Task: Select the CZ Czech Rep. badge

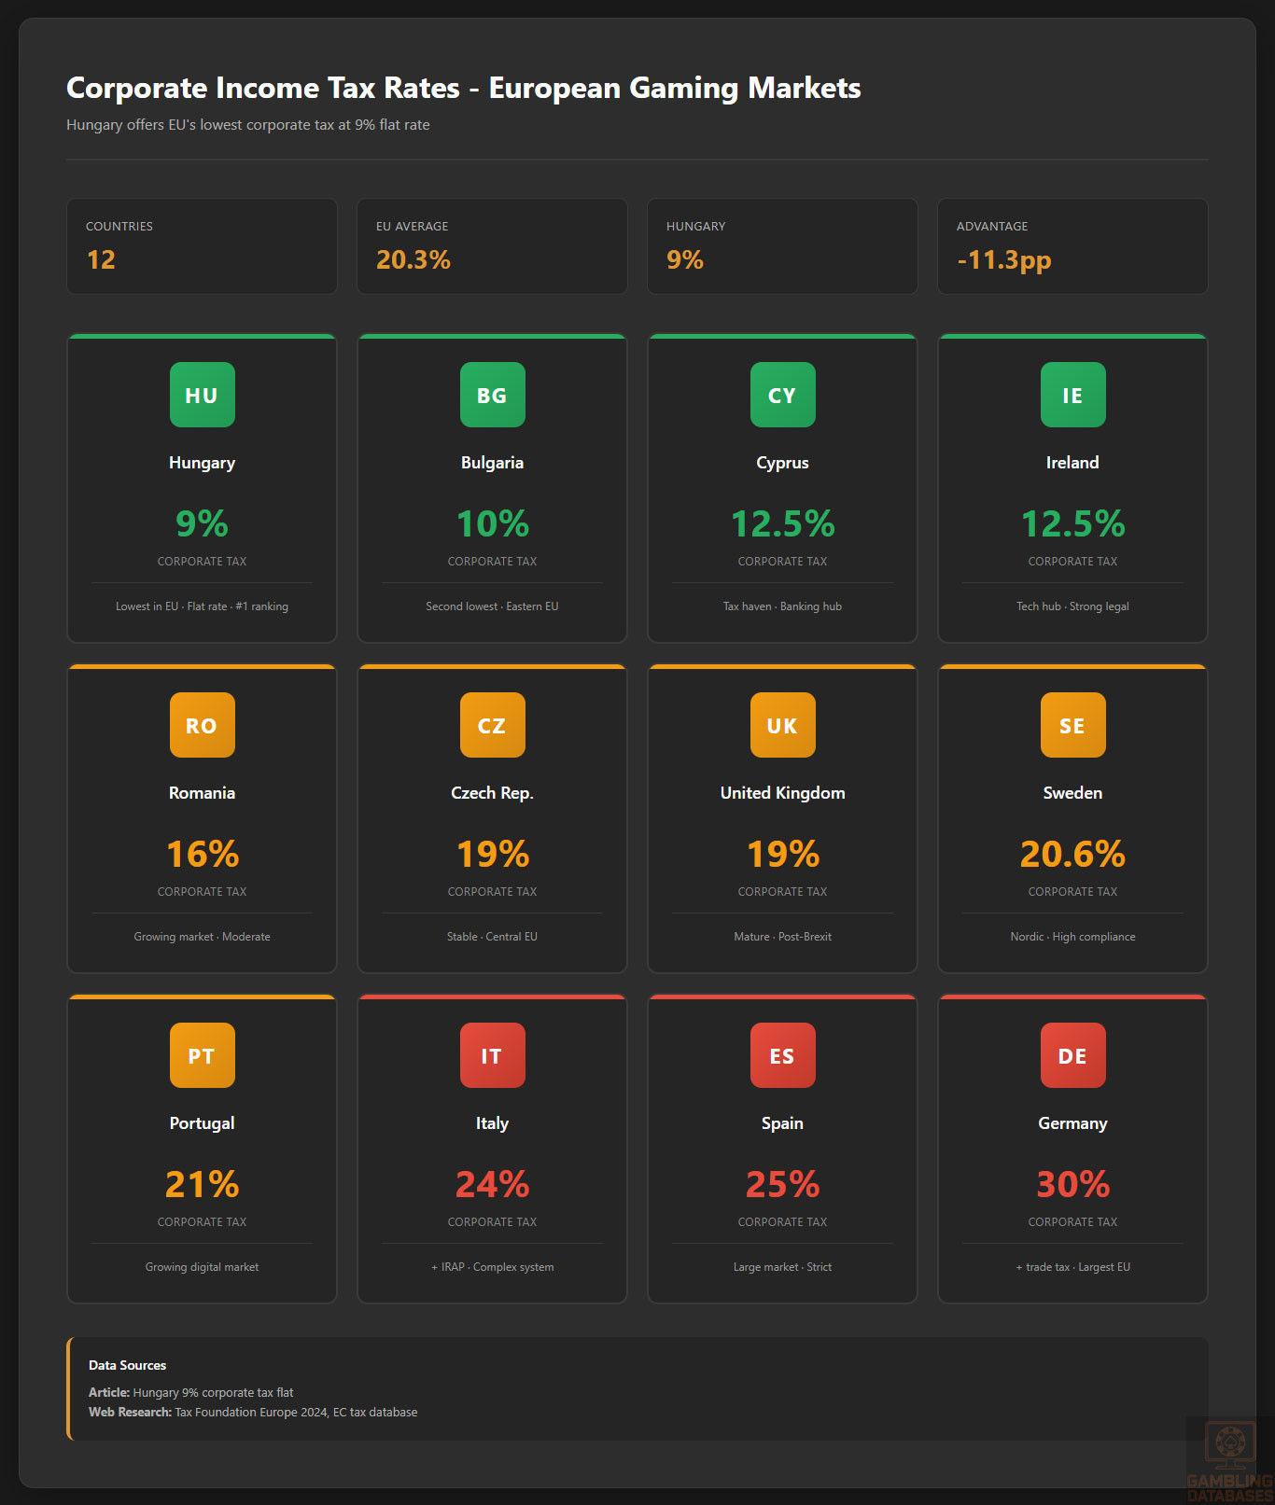Action: coord(492,725)
